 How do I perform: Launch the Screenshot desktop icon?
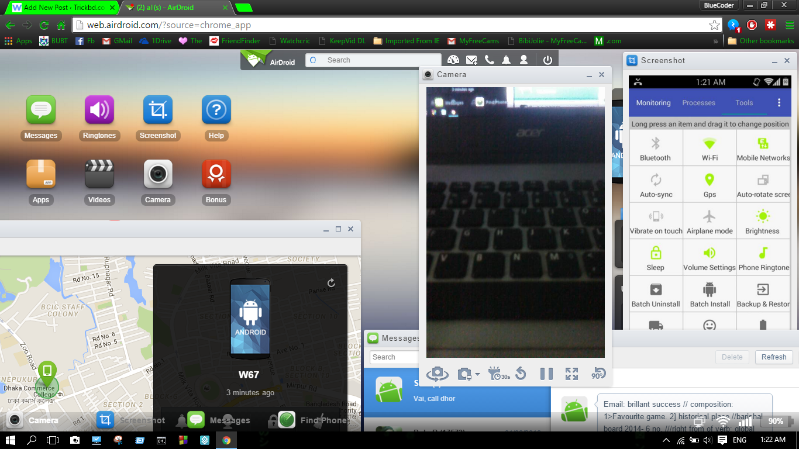coord(158,110)
